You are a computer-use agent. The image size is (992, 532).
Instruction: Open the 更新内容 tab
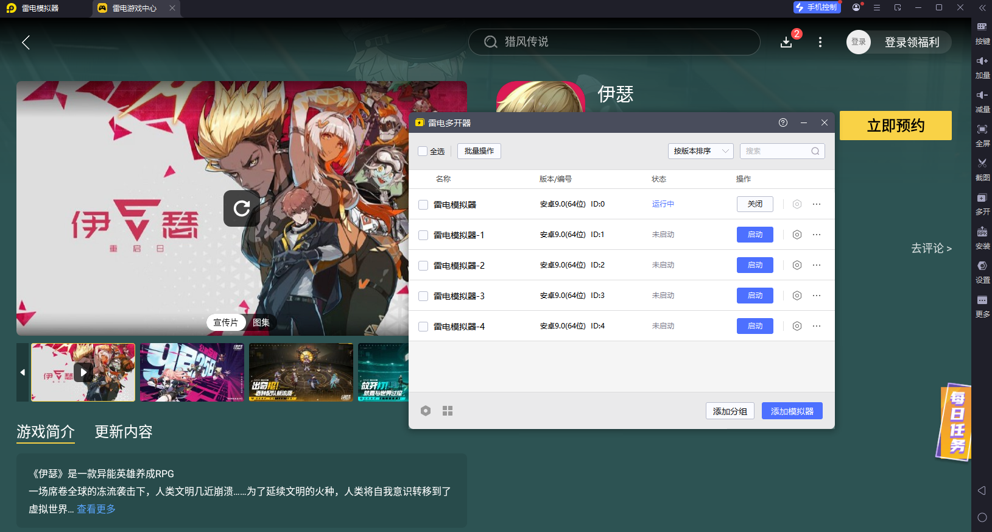point(124,432)
